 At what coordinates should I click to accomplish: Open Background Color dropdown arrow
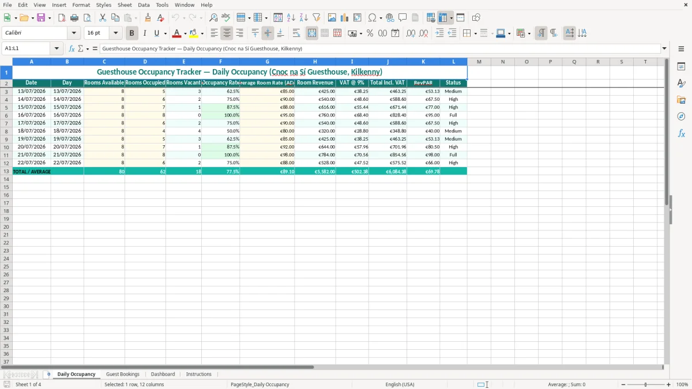pos(202,33)
